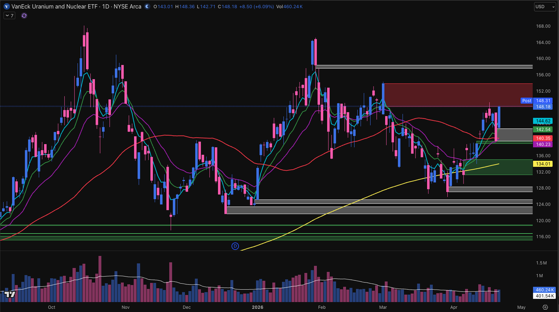Viewport: 559px width, 312px height.
Task: Select the large green demand zone rectangle
Action: pyautogui.click(x=498, y=167)
